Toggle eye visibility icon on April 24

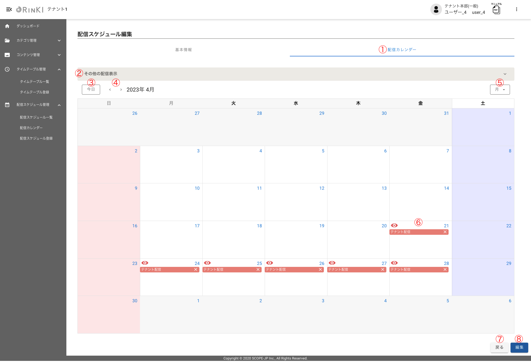[x=145, y=263]
